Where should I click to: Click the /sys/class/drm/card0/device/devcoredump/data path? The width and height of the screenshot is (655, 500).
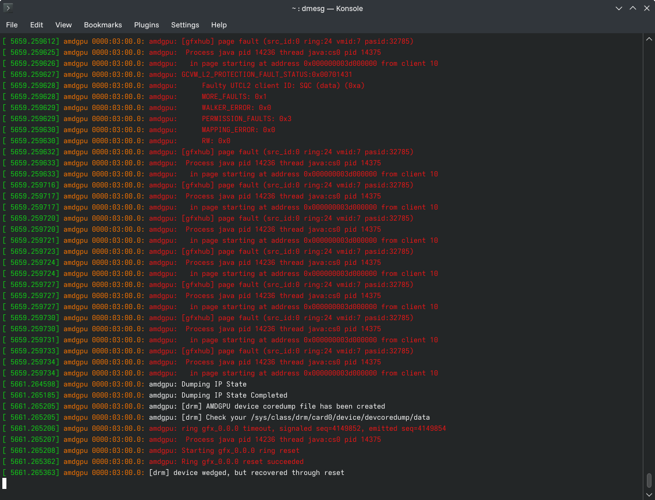(340, 417)
